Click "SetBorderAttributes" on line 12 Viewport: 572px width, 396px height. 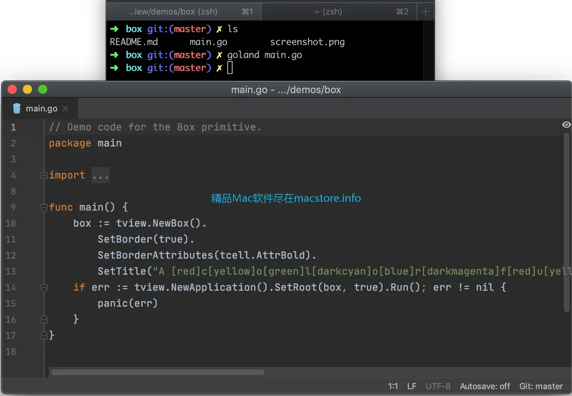click(155, 255)
